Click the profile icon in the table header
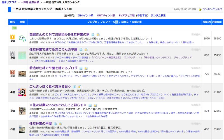Image resolution: width=224 pixels, height=140 pixels. click(x=117, y=22)
